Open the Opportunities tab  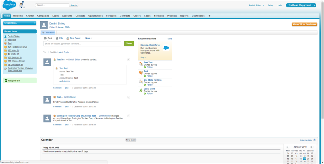pyautogui.click(x=96, y=16)
